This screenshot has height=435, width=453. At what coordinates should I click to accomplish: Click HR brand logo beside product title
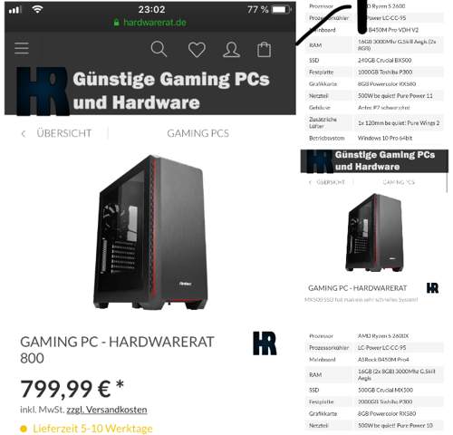point(265,343)
